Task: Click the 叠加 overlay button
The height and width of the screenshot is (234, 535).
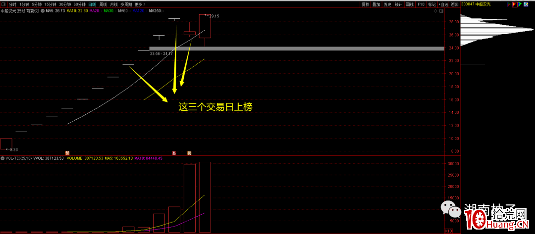Action: click(376, 4)
